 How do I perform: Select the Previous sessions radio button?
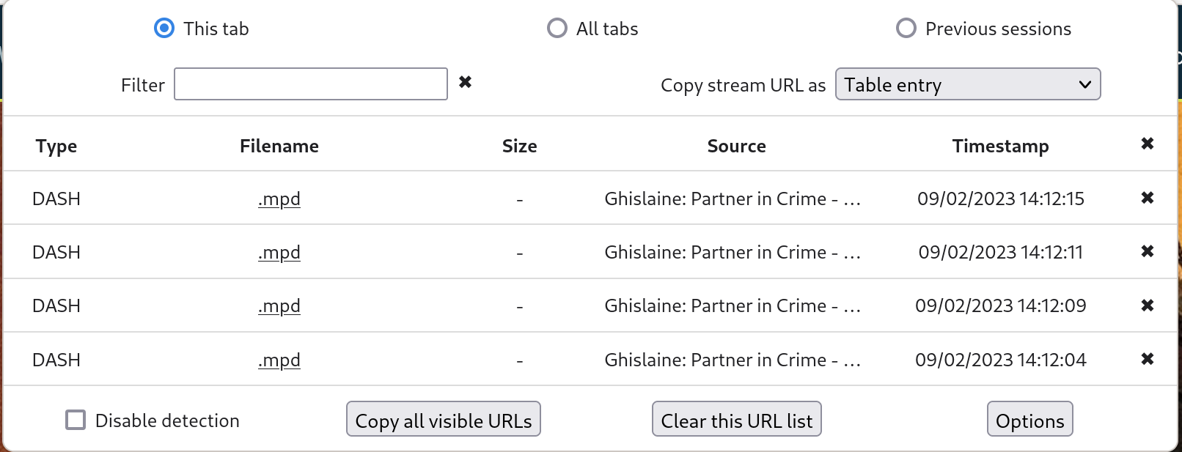coord(906,29)
